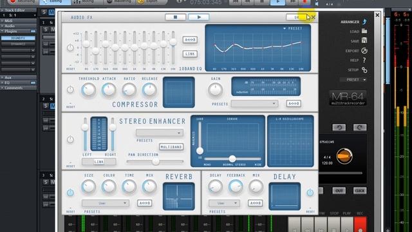
Task: Click the EQ A<>B compare button
Action: pos(190,40)
